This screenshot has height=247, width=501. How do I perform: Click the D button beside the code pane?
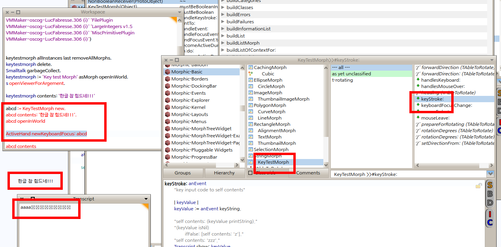pos(490,203)
